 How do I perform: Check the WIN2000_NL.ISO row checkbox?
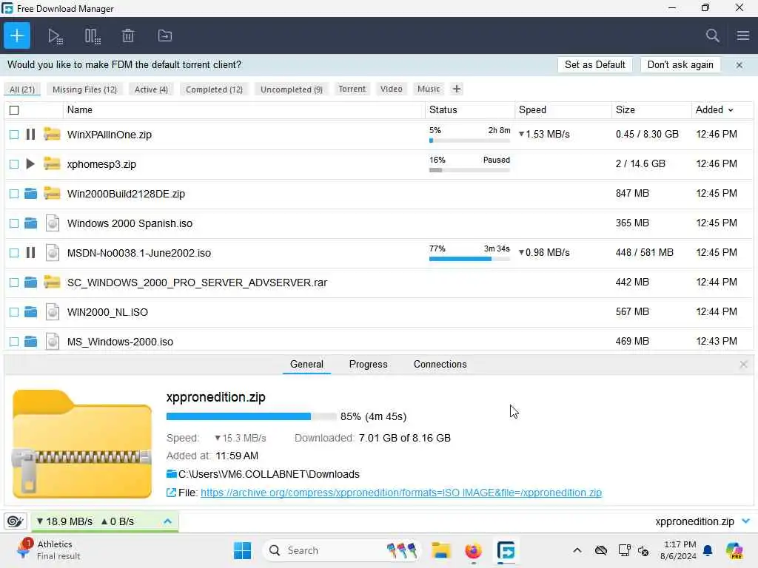pos(14,312)
